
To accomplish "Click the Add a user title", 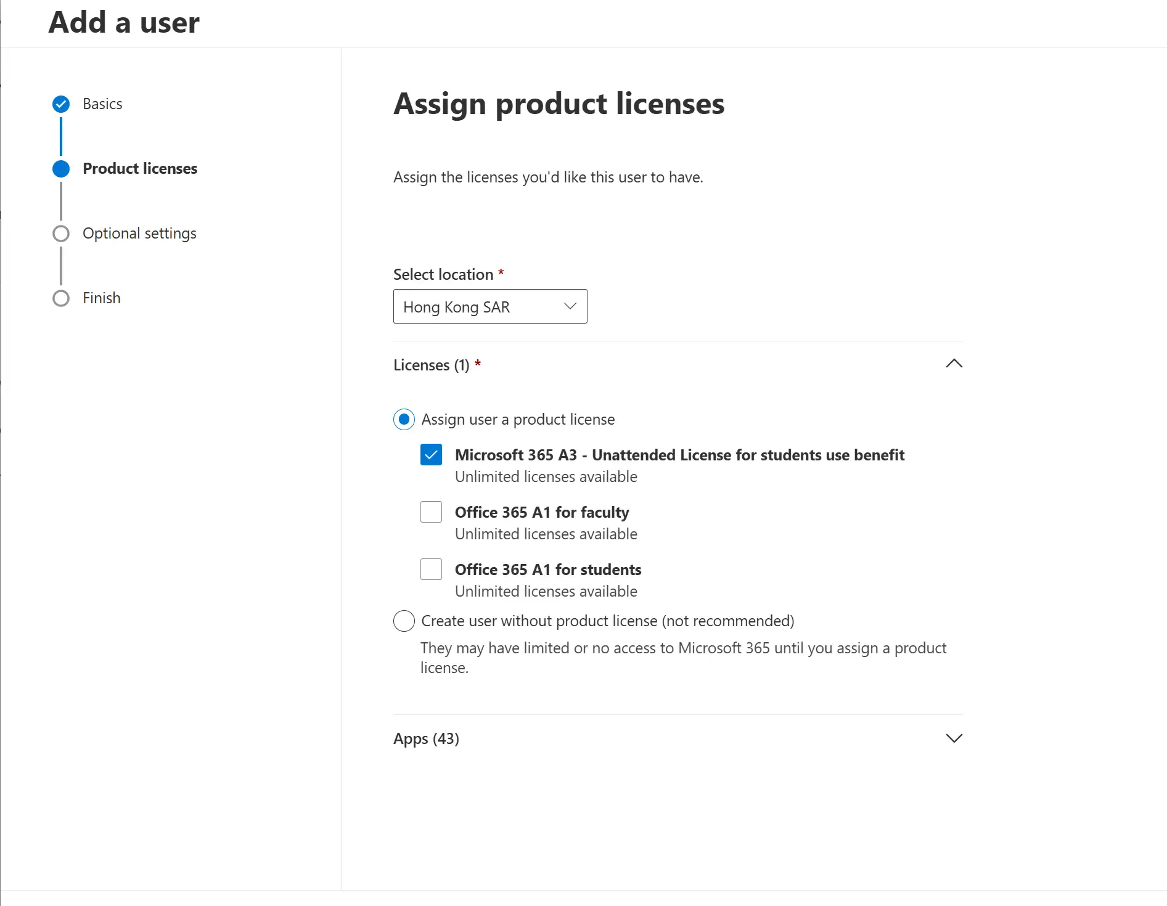I will pos(124,23).
